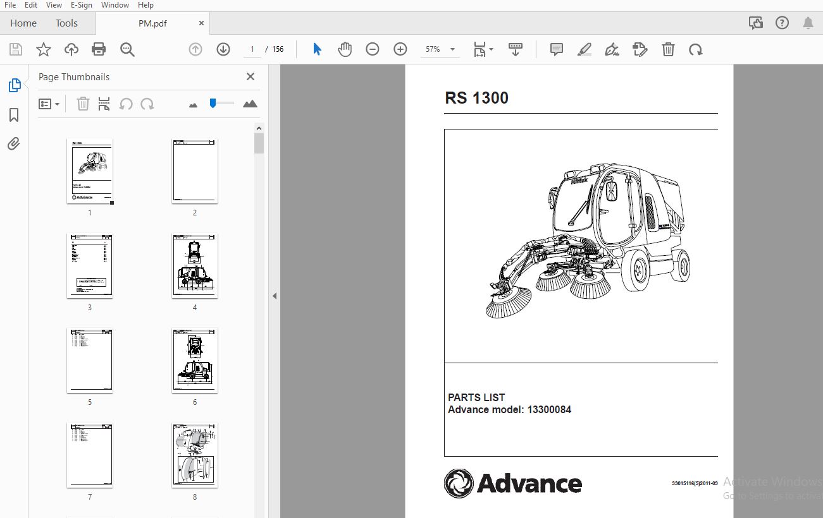The width and height of the screenshot is (823, 518).
Task: Open the Page Thumbnails sidebar icon
Action: (14, 85)
